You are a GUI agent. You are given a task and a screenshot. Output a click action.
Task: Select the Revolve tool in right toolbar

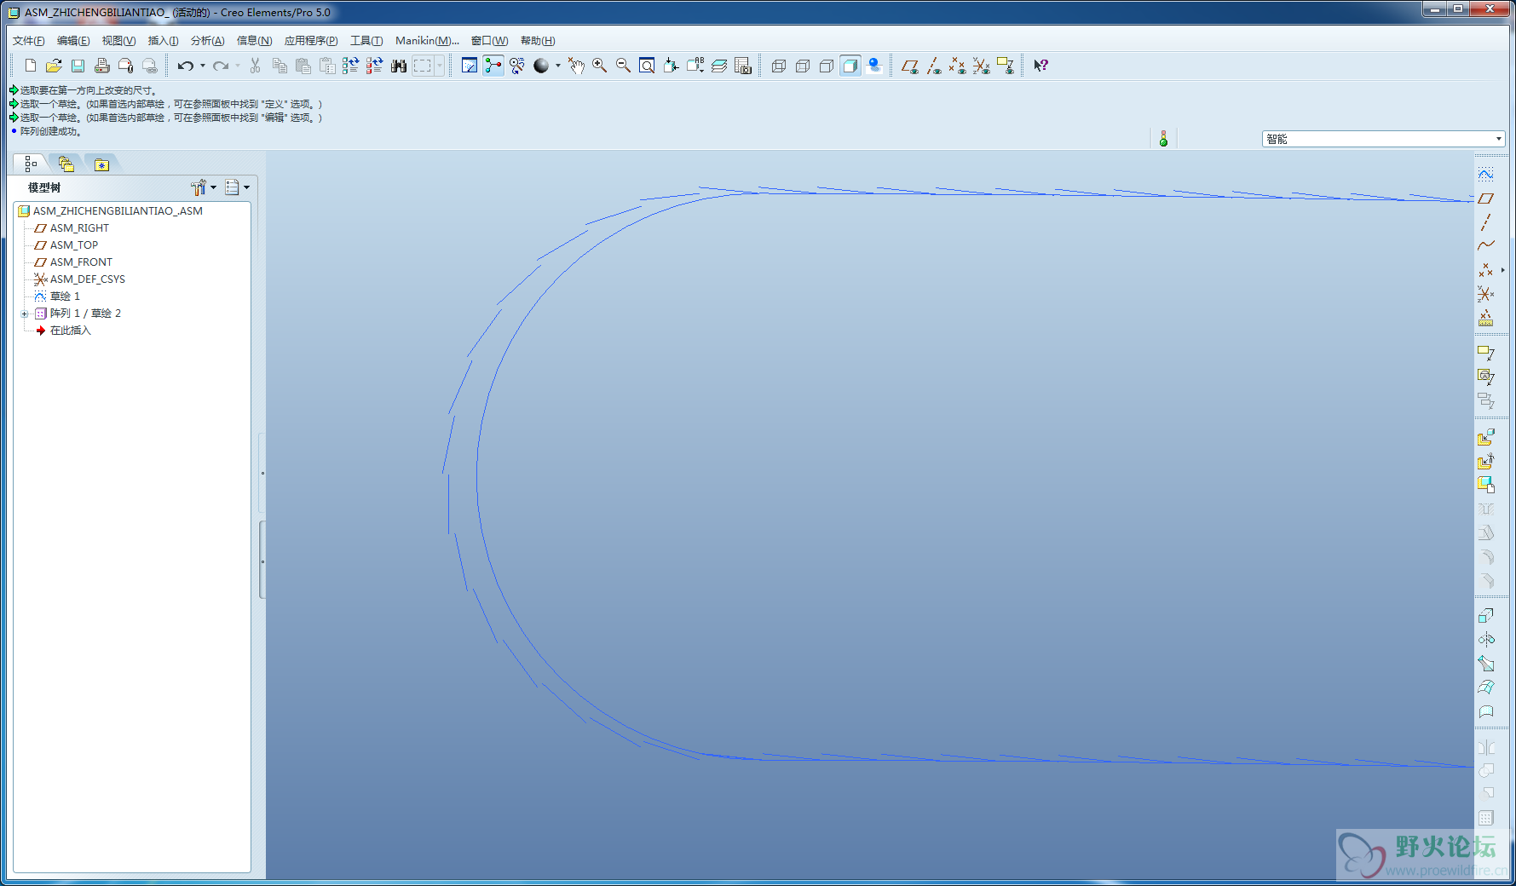coord(1485,639)
